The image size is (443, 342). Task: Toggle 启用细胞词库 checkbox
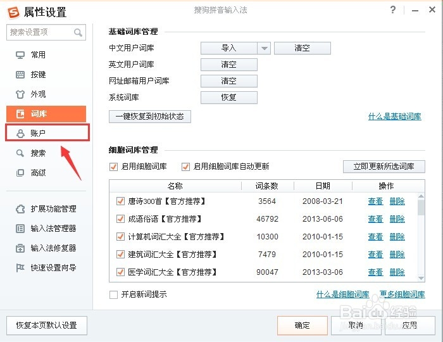tap(114, 167)
